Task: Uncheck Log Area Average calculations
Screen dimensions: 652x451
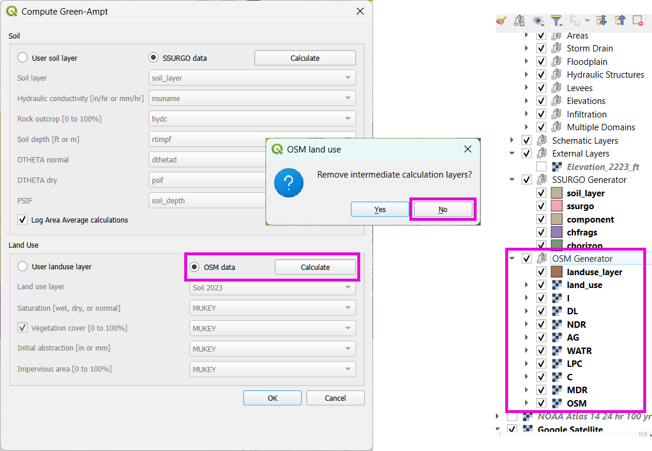Action: coord(23,220)
